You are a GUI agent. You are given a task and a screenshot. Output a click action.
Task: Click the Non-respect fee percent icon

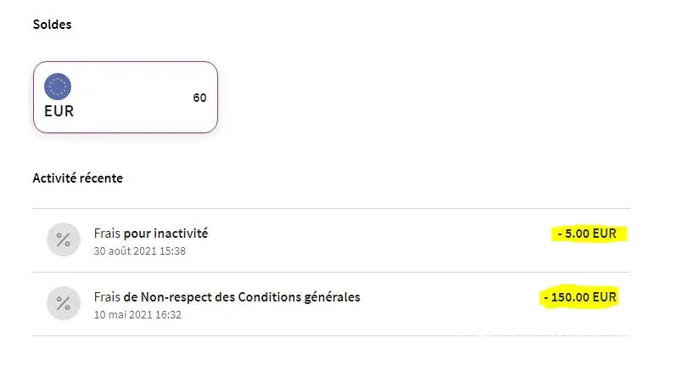63,304
